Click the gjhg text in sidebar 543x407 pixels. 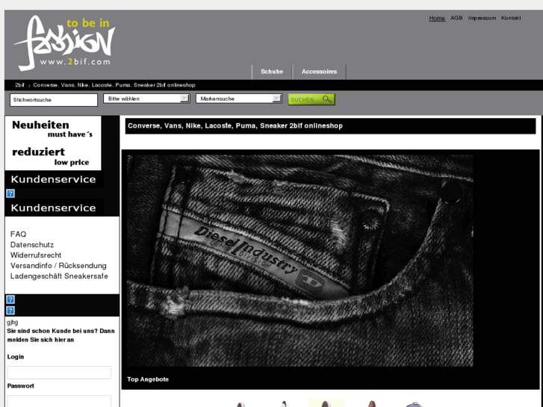point(13,322)
